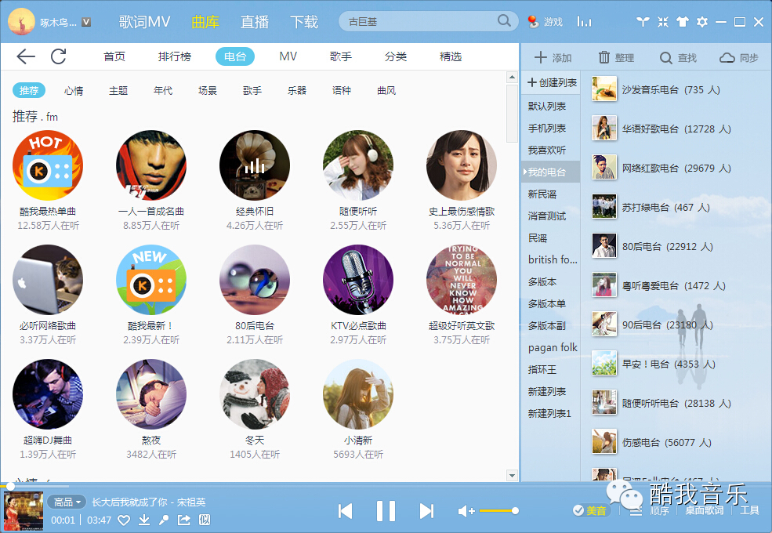
Task: Select the 主题 theme filter
Action: pos(118,91)
